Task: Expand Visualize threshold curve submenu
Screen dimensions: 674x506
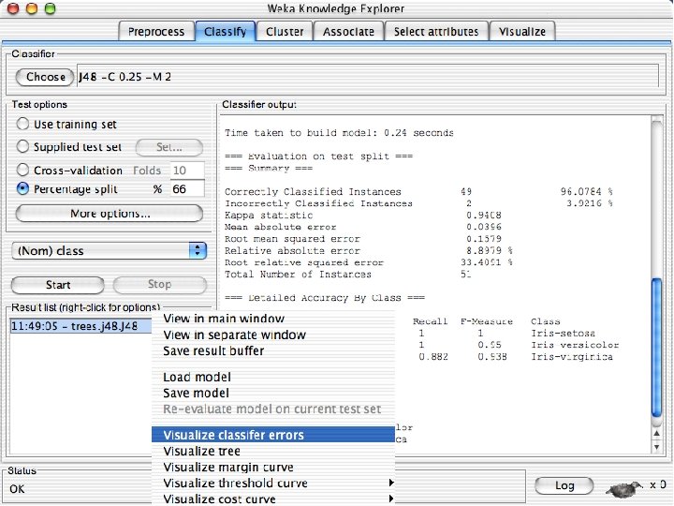Action: (273, 483)
